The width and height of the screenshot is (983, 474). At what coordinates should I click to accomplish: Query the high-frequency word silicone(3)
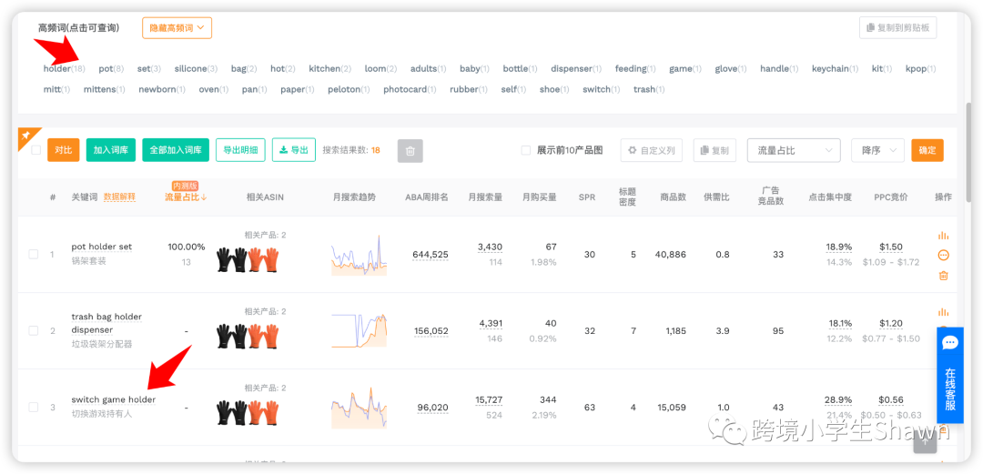(197, 69)
